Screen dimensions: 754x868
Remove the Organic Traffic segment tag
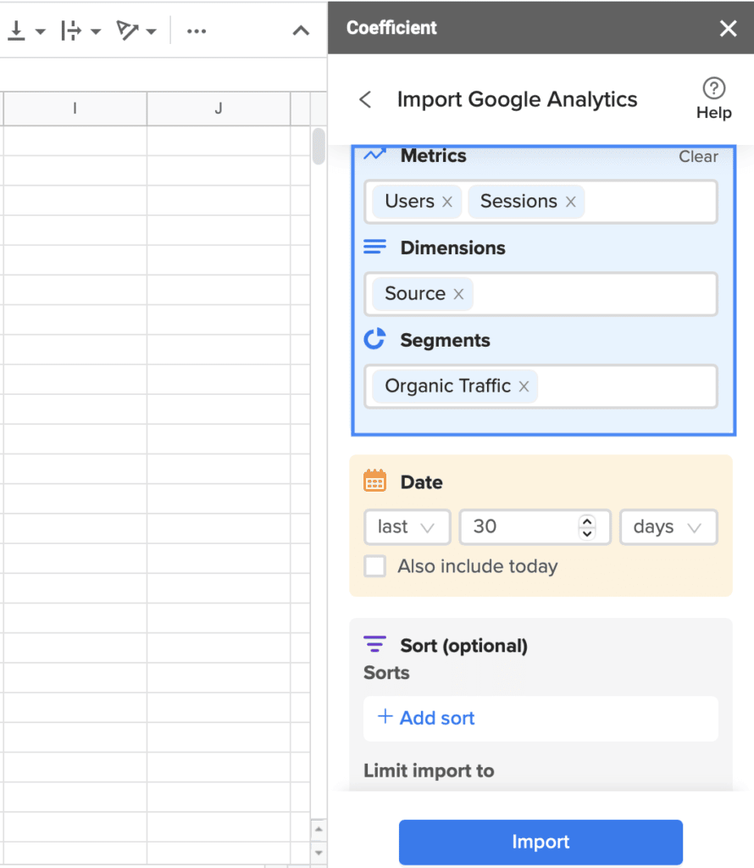(524, 387)
